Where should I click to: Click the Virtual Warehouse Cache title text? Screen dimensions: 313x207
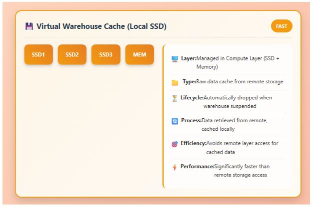(101, 26)
